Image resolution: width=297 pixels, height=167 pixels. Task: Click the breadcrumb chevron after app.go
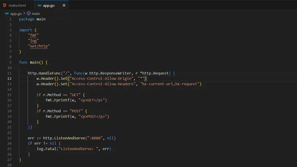[x=24, y=13]
